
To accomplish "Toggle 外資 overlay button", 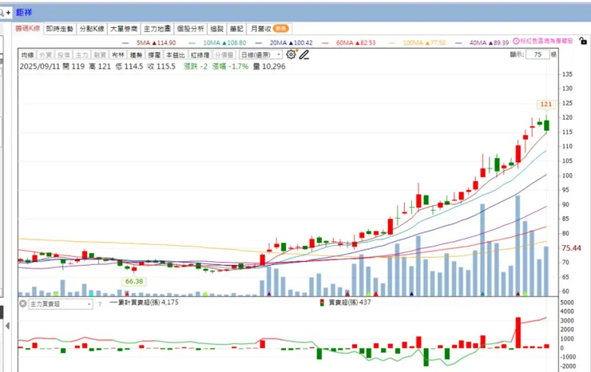I will coord(46,55).
